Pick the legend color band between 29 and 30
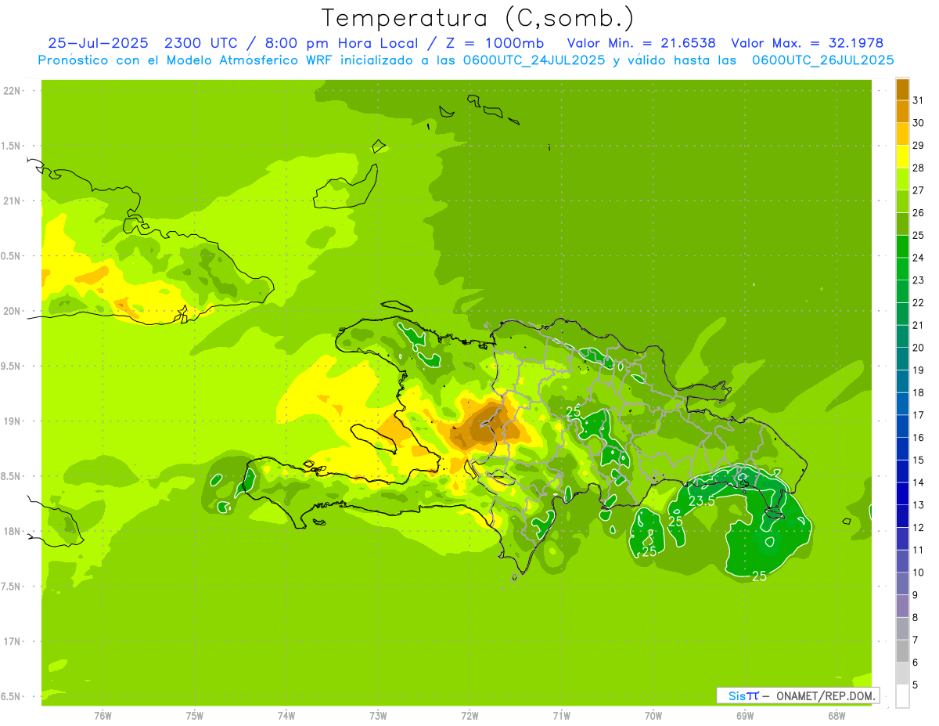The width and height of the screenshot is (939, 726). pos(902,135)
